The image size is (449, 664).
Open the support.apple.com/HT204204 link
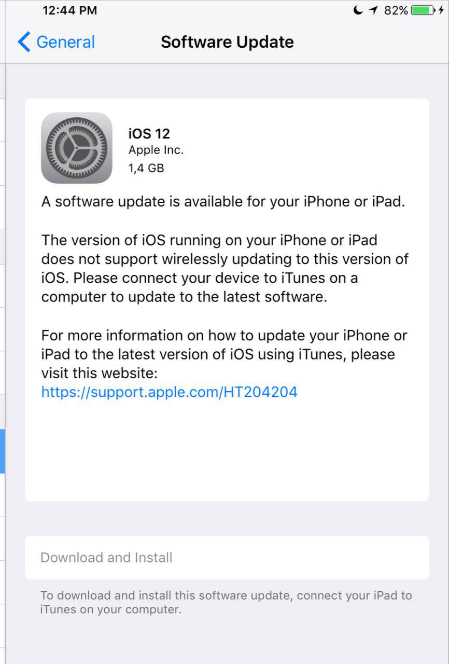(x=170, y=392)
